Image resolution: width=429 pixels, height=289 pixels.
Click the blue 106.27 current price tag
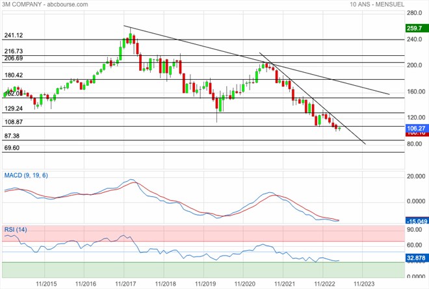417,128
